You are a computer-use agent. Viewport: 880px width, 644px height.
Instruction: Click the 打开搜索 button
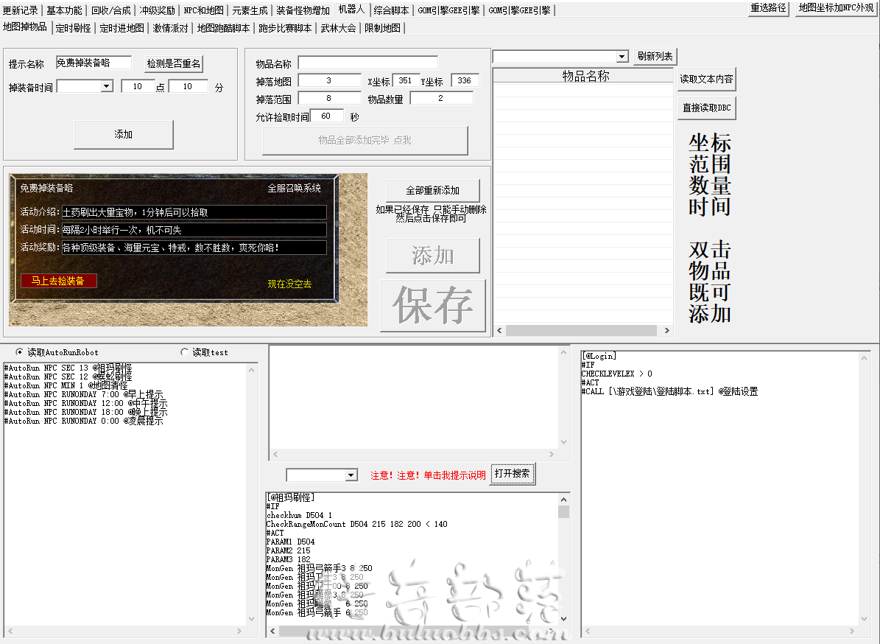tap(512, 474)
